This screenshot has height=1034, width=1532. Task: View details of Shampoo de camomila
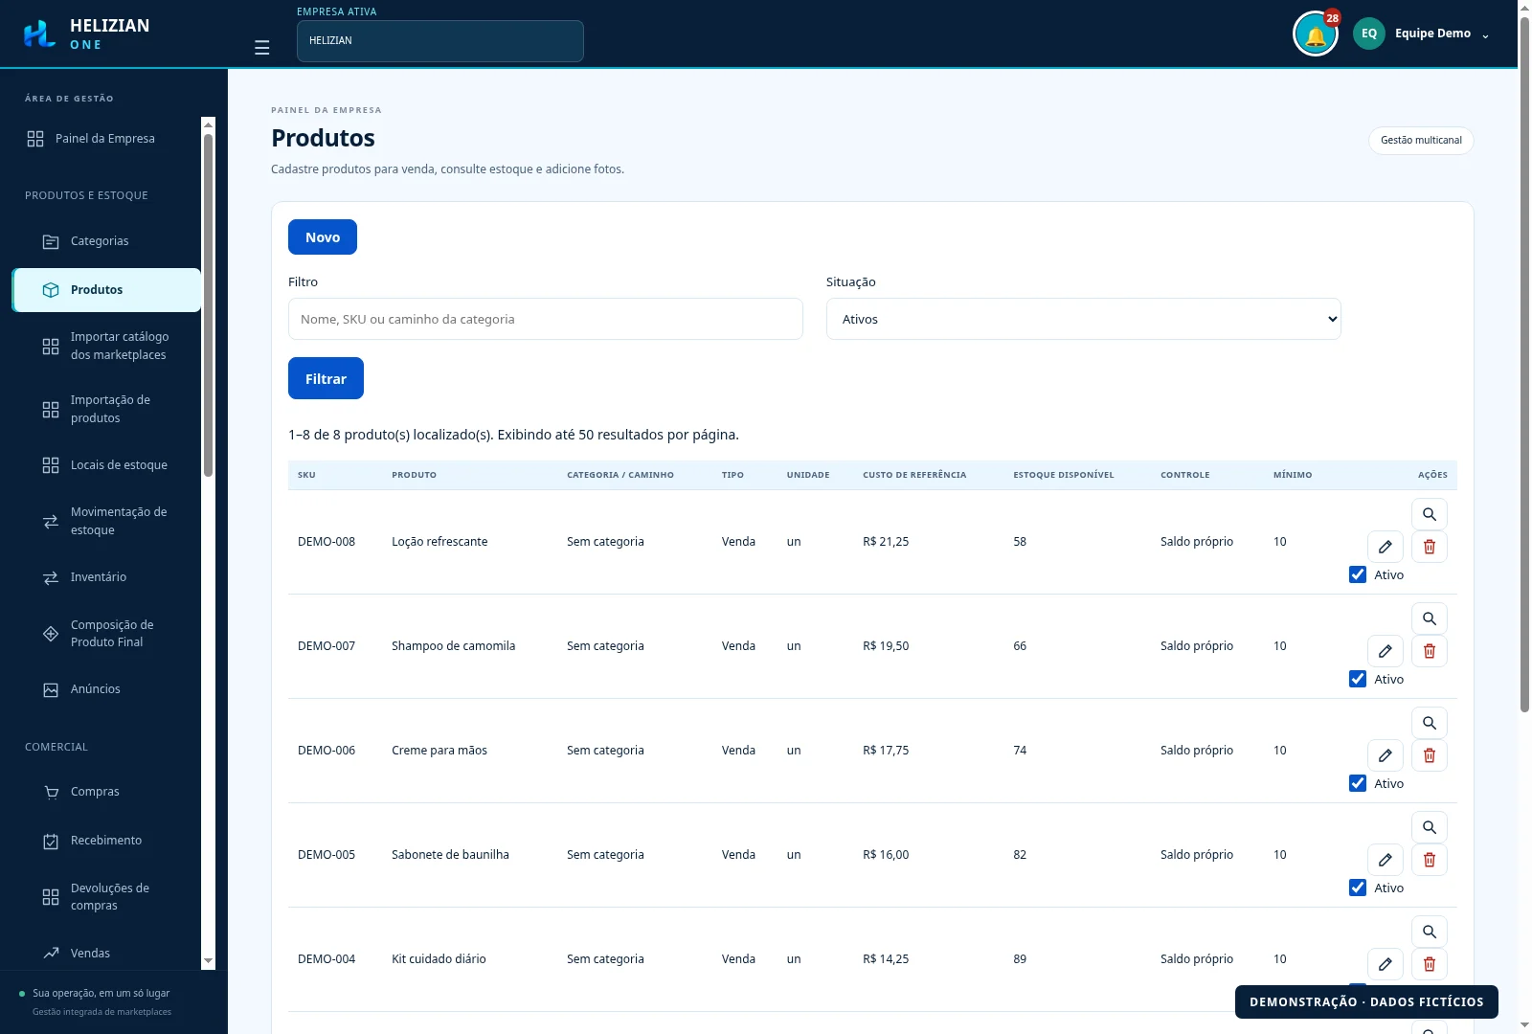[1430, 618]
